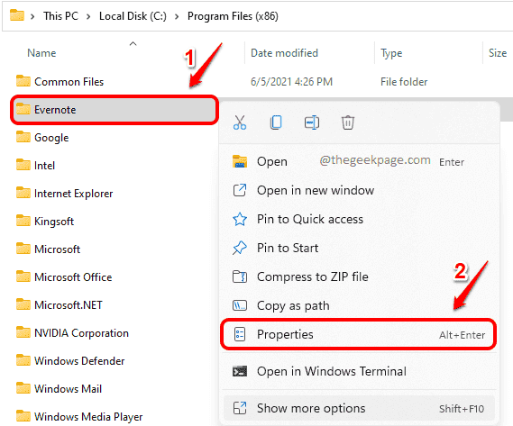Viewport: 513px width, 426px height.
Task: Click the Rename icon in context menu
Action: point(312,122)
